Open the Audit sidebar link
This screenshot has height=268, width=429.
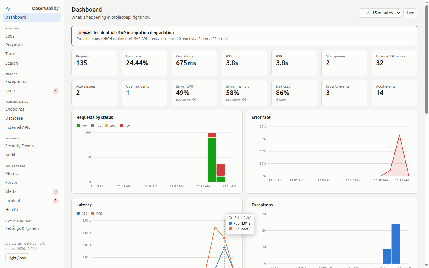[32, 155]
